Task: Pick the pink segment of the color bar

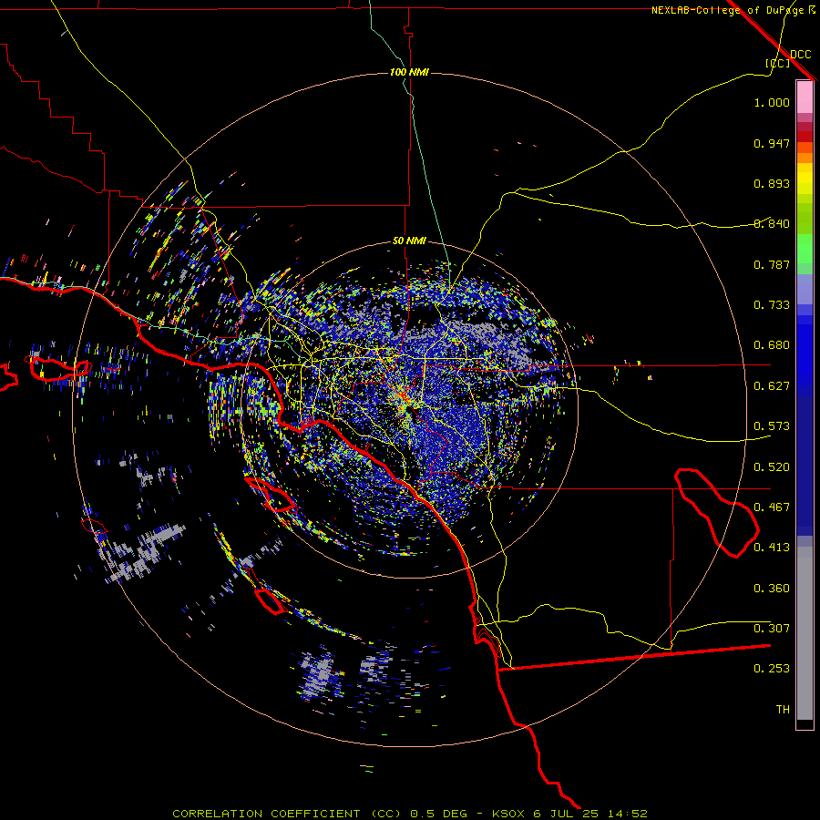Action: (805, 97)
